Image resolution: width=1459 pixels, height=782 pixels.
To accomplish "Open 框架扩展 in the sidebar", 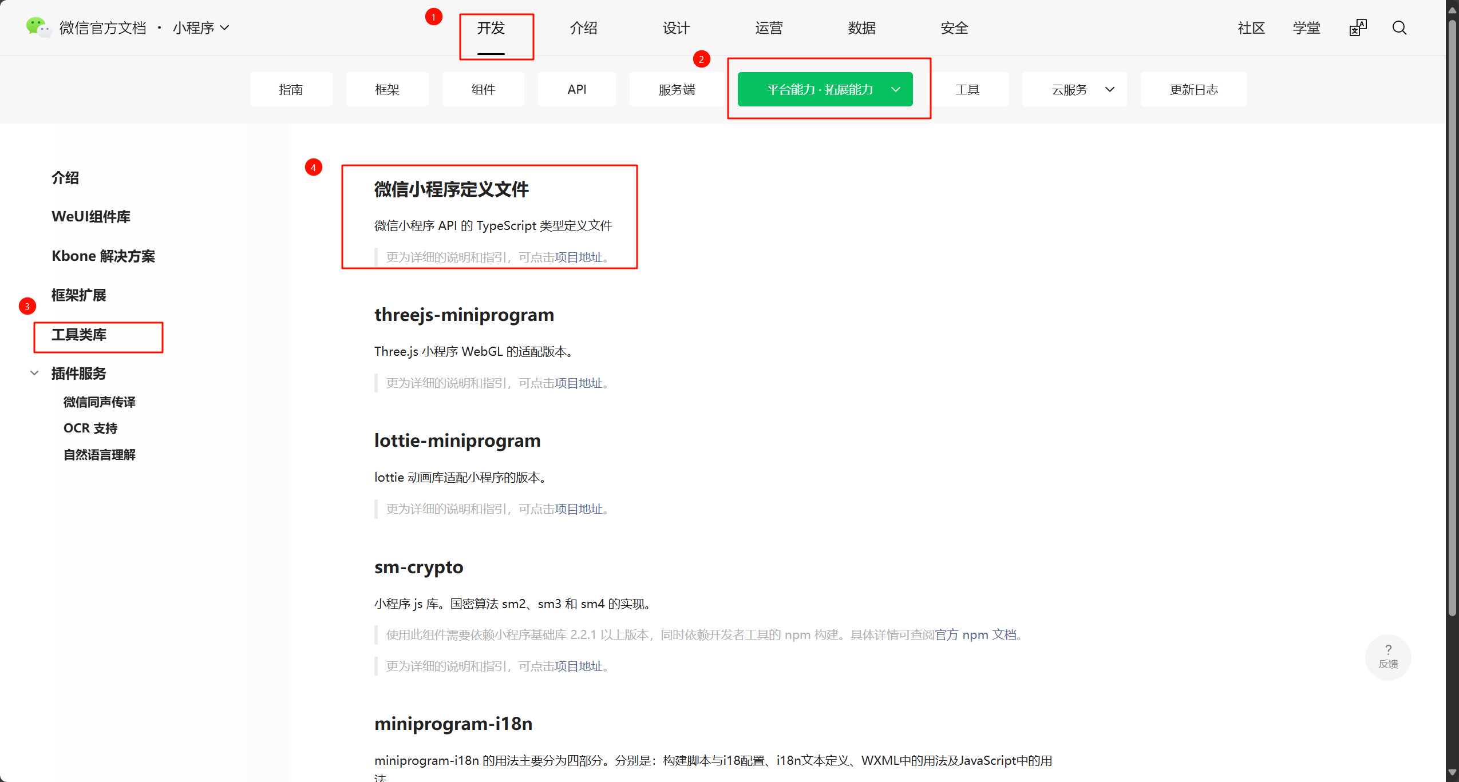I will [x=79, y=295].
